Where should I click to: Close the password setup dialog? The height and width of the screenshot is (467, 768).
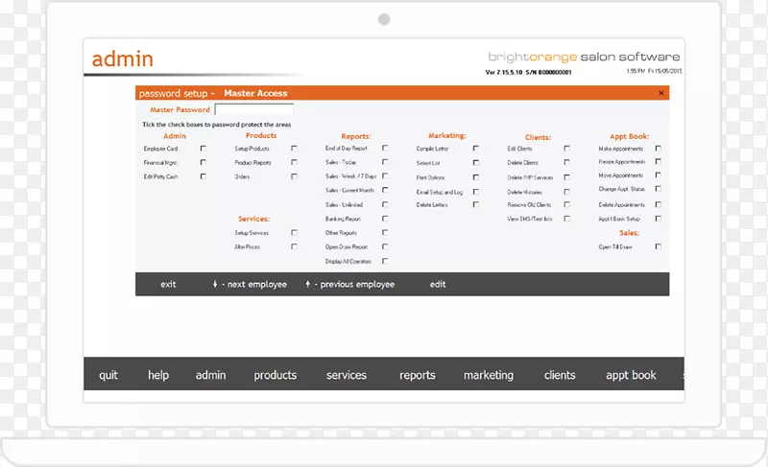pyautogui.click(x=660, y=93)
